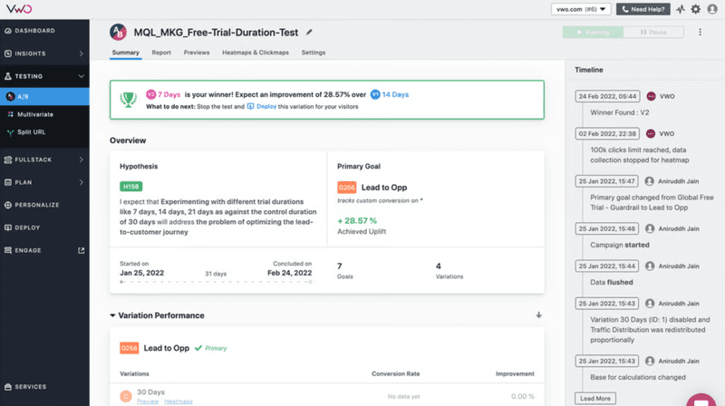The image size is (725, 406).
Task: Click the Deploy link in the winner banner
Action: point(265,106)
